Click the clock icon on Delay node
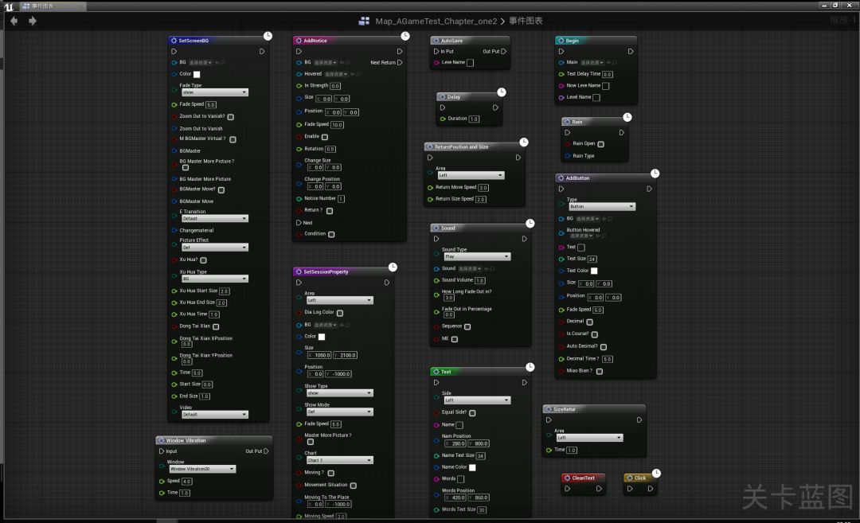Screen dimensions: 860x523 point(502,92)
